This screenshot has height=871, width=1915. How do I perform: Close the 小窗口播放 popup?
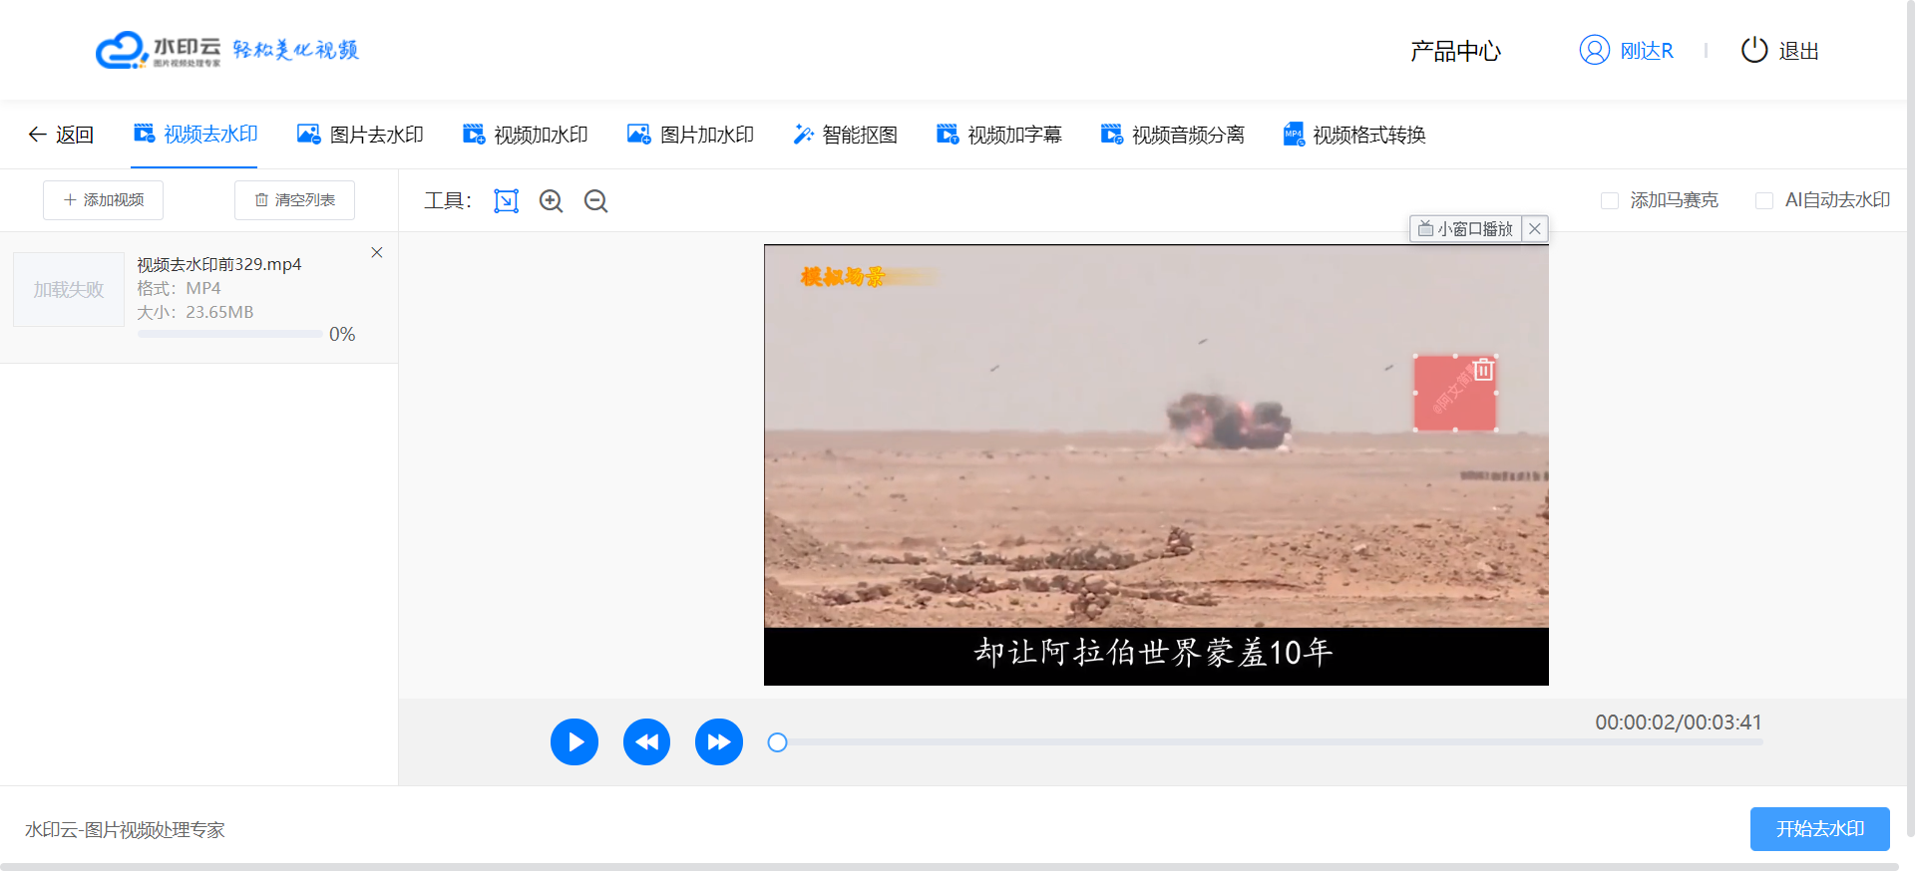coord(1535,229)
